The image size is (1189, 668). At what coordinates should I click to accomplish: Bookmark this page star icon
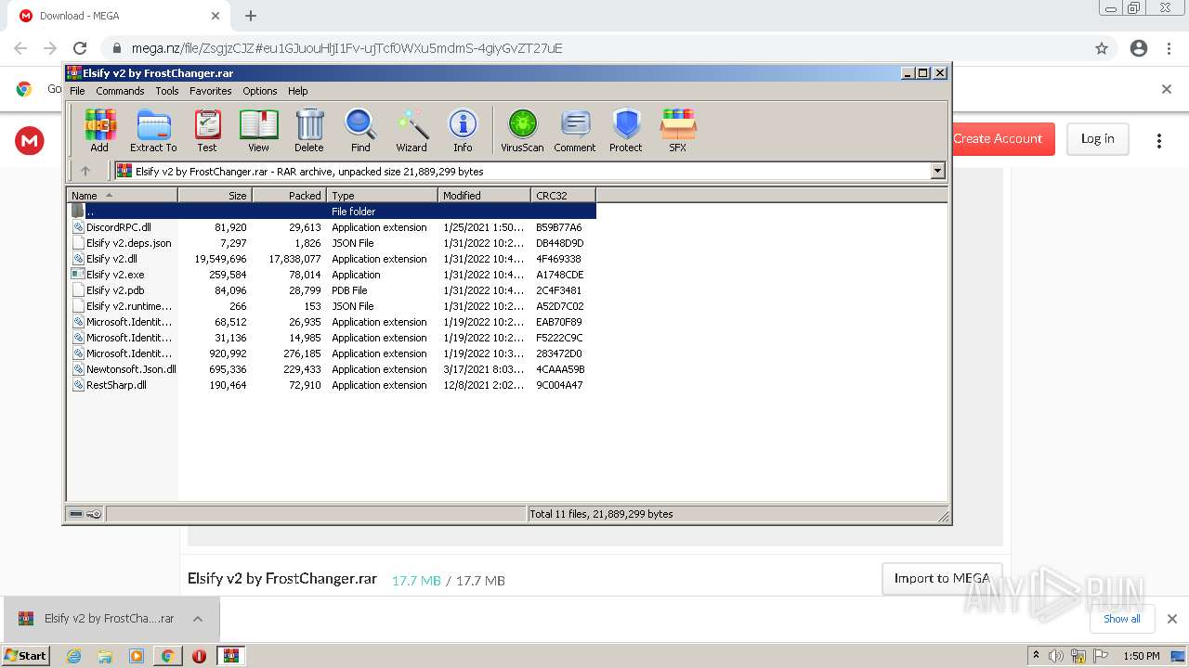1102,48
